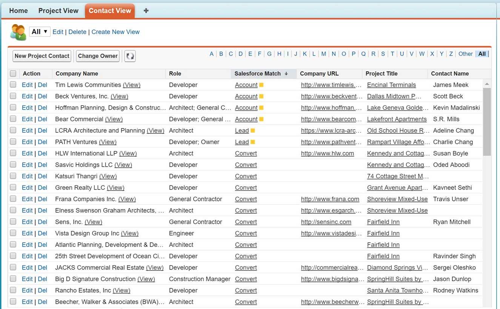Image resolution: width=500 pixels, height=309 pixels.
Task: Click the Project Contacts people icon
Action: click(18, 32)
